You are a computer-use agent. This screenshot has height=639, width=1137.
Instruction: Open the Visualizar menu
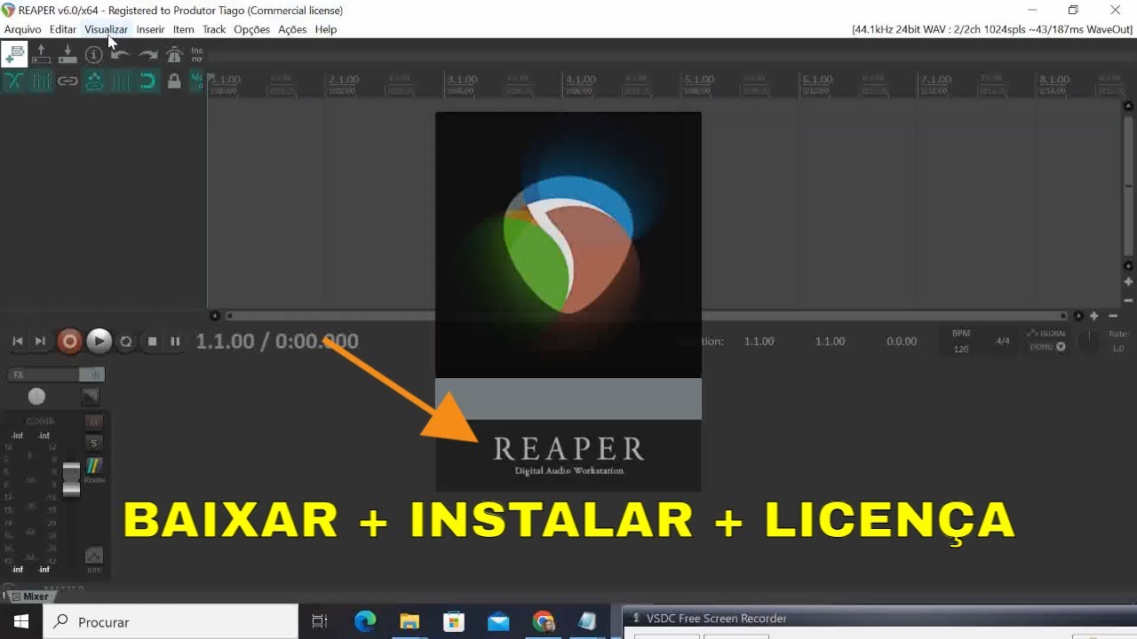[106, 29]
